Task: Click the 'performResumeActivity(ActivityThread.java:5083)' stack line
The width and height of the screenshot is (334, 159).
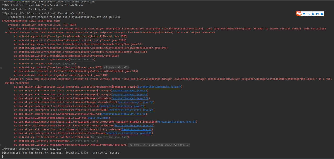Action: point(71,36)
